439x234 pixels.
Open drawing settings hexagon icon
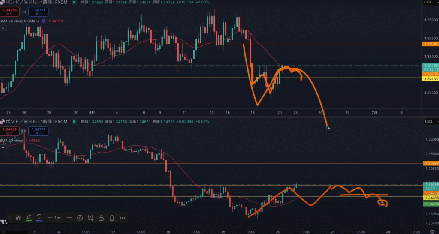click(80, 218)
